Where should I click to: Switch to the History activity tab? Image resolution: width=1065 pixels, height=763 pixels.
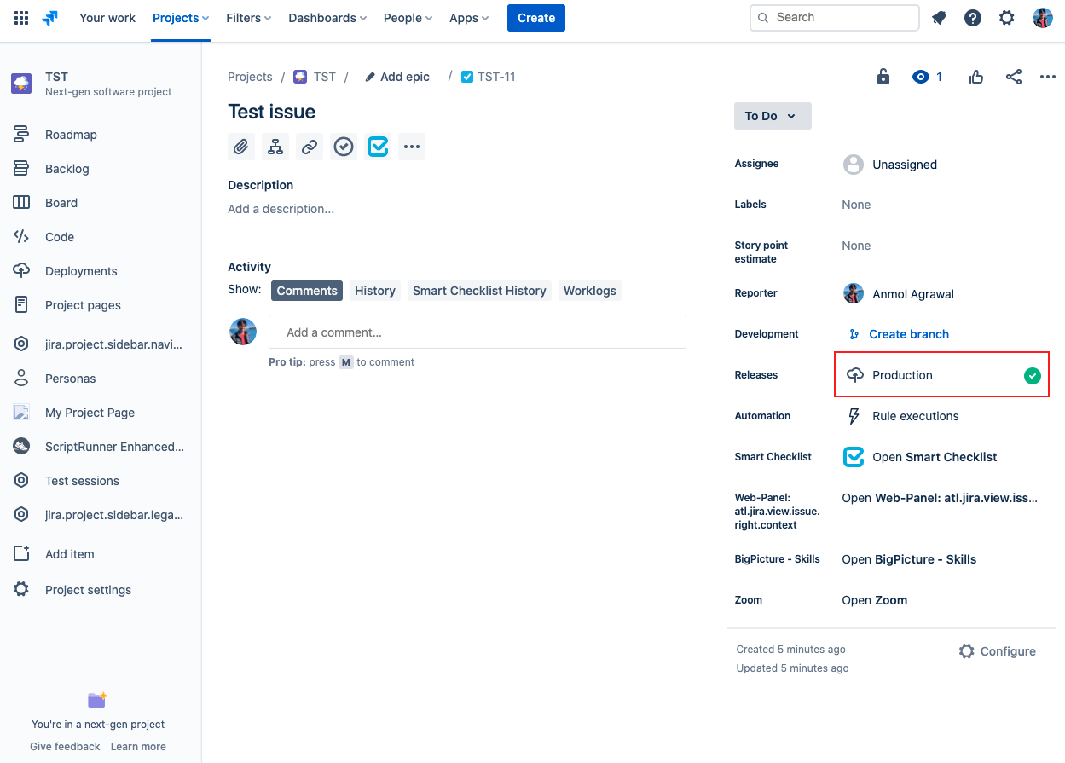[374, 291]
